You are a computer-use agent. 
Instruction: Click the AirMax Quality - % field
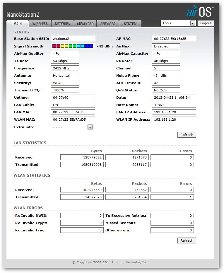tap(65, 54)
